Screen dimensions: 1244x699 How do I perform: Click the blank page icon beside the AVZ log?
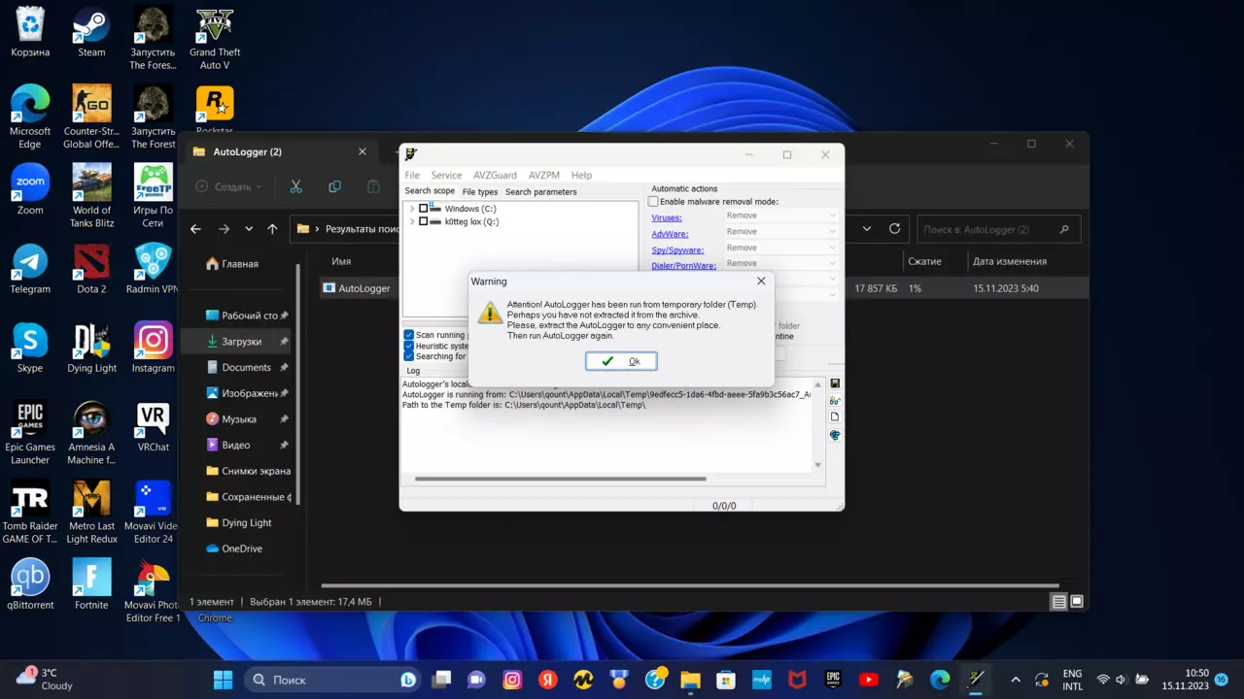click(x=835, y=417)
